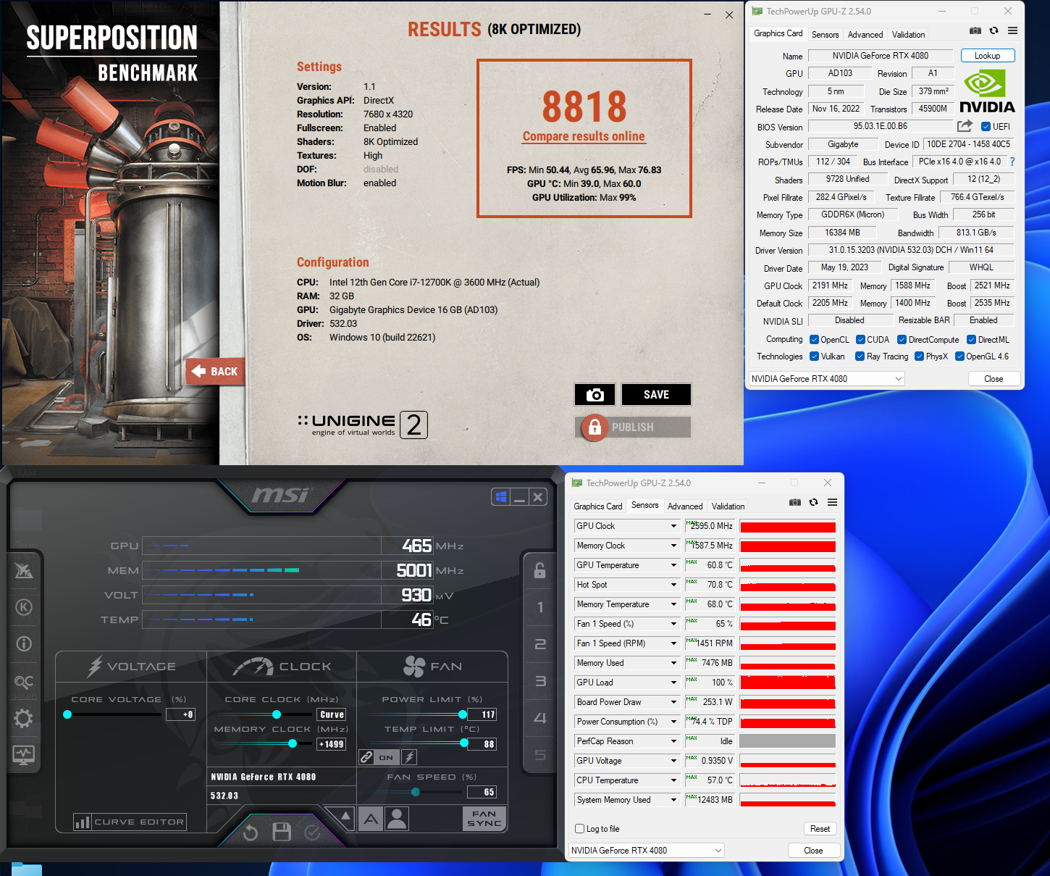Screen dimensions: 1050x876
Task: Reset the GPU-Z sensor readings
Action: pyautogui.click(x=820, y=829)
